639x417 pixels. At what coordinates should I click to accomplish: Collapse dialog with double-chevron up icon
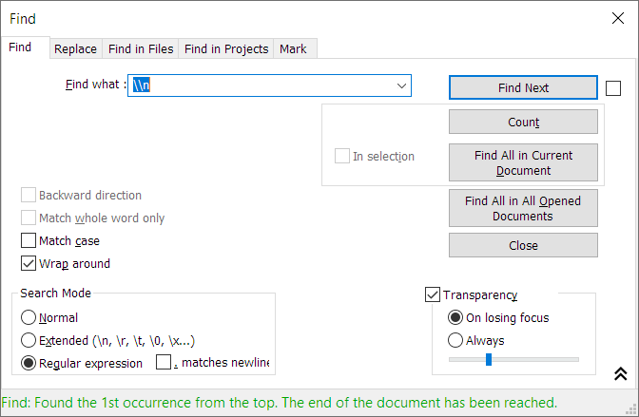click(x=620, y=373)
